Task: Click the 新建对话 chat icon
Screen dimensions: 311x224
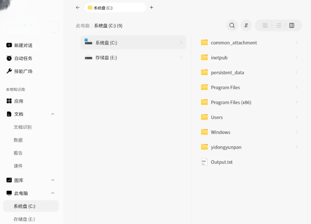Action: click(9, 45)
